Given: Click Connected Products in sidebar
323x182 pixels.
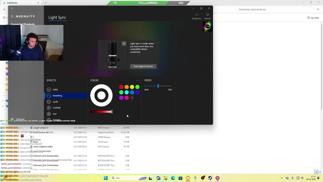Looking at the screenshot, I should pos(23,24).
